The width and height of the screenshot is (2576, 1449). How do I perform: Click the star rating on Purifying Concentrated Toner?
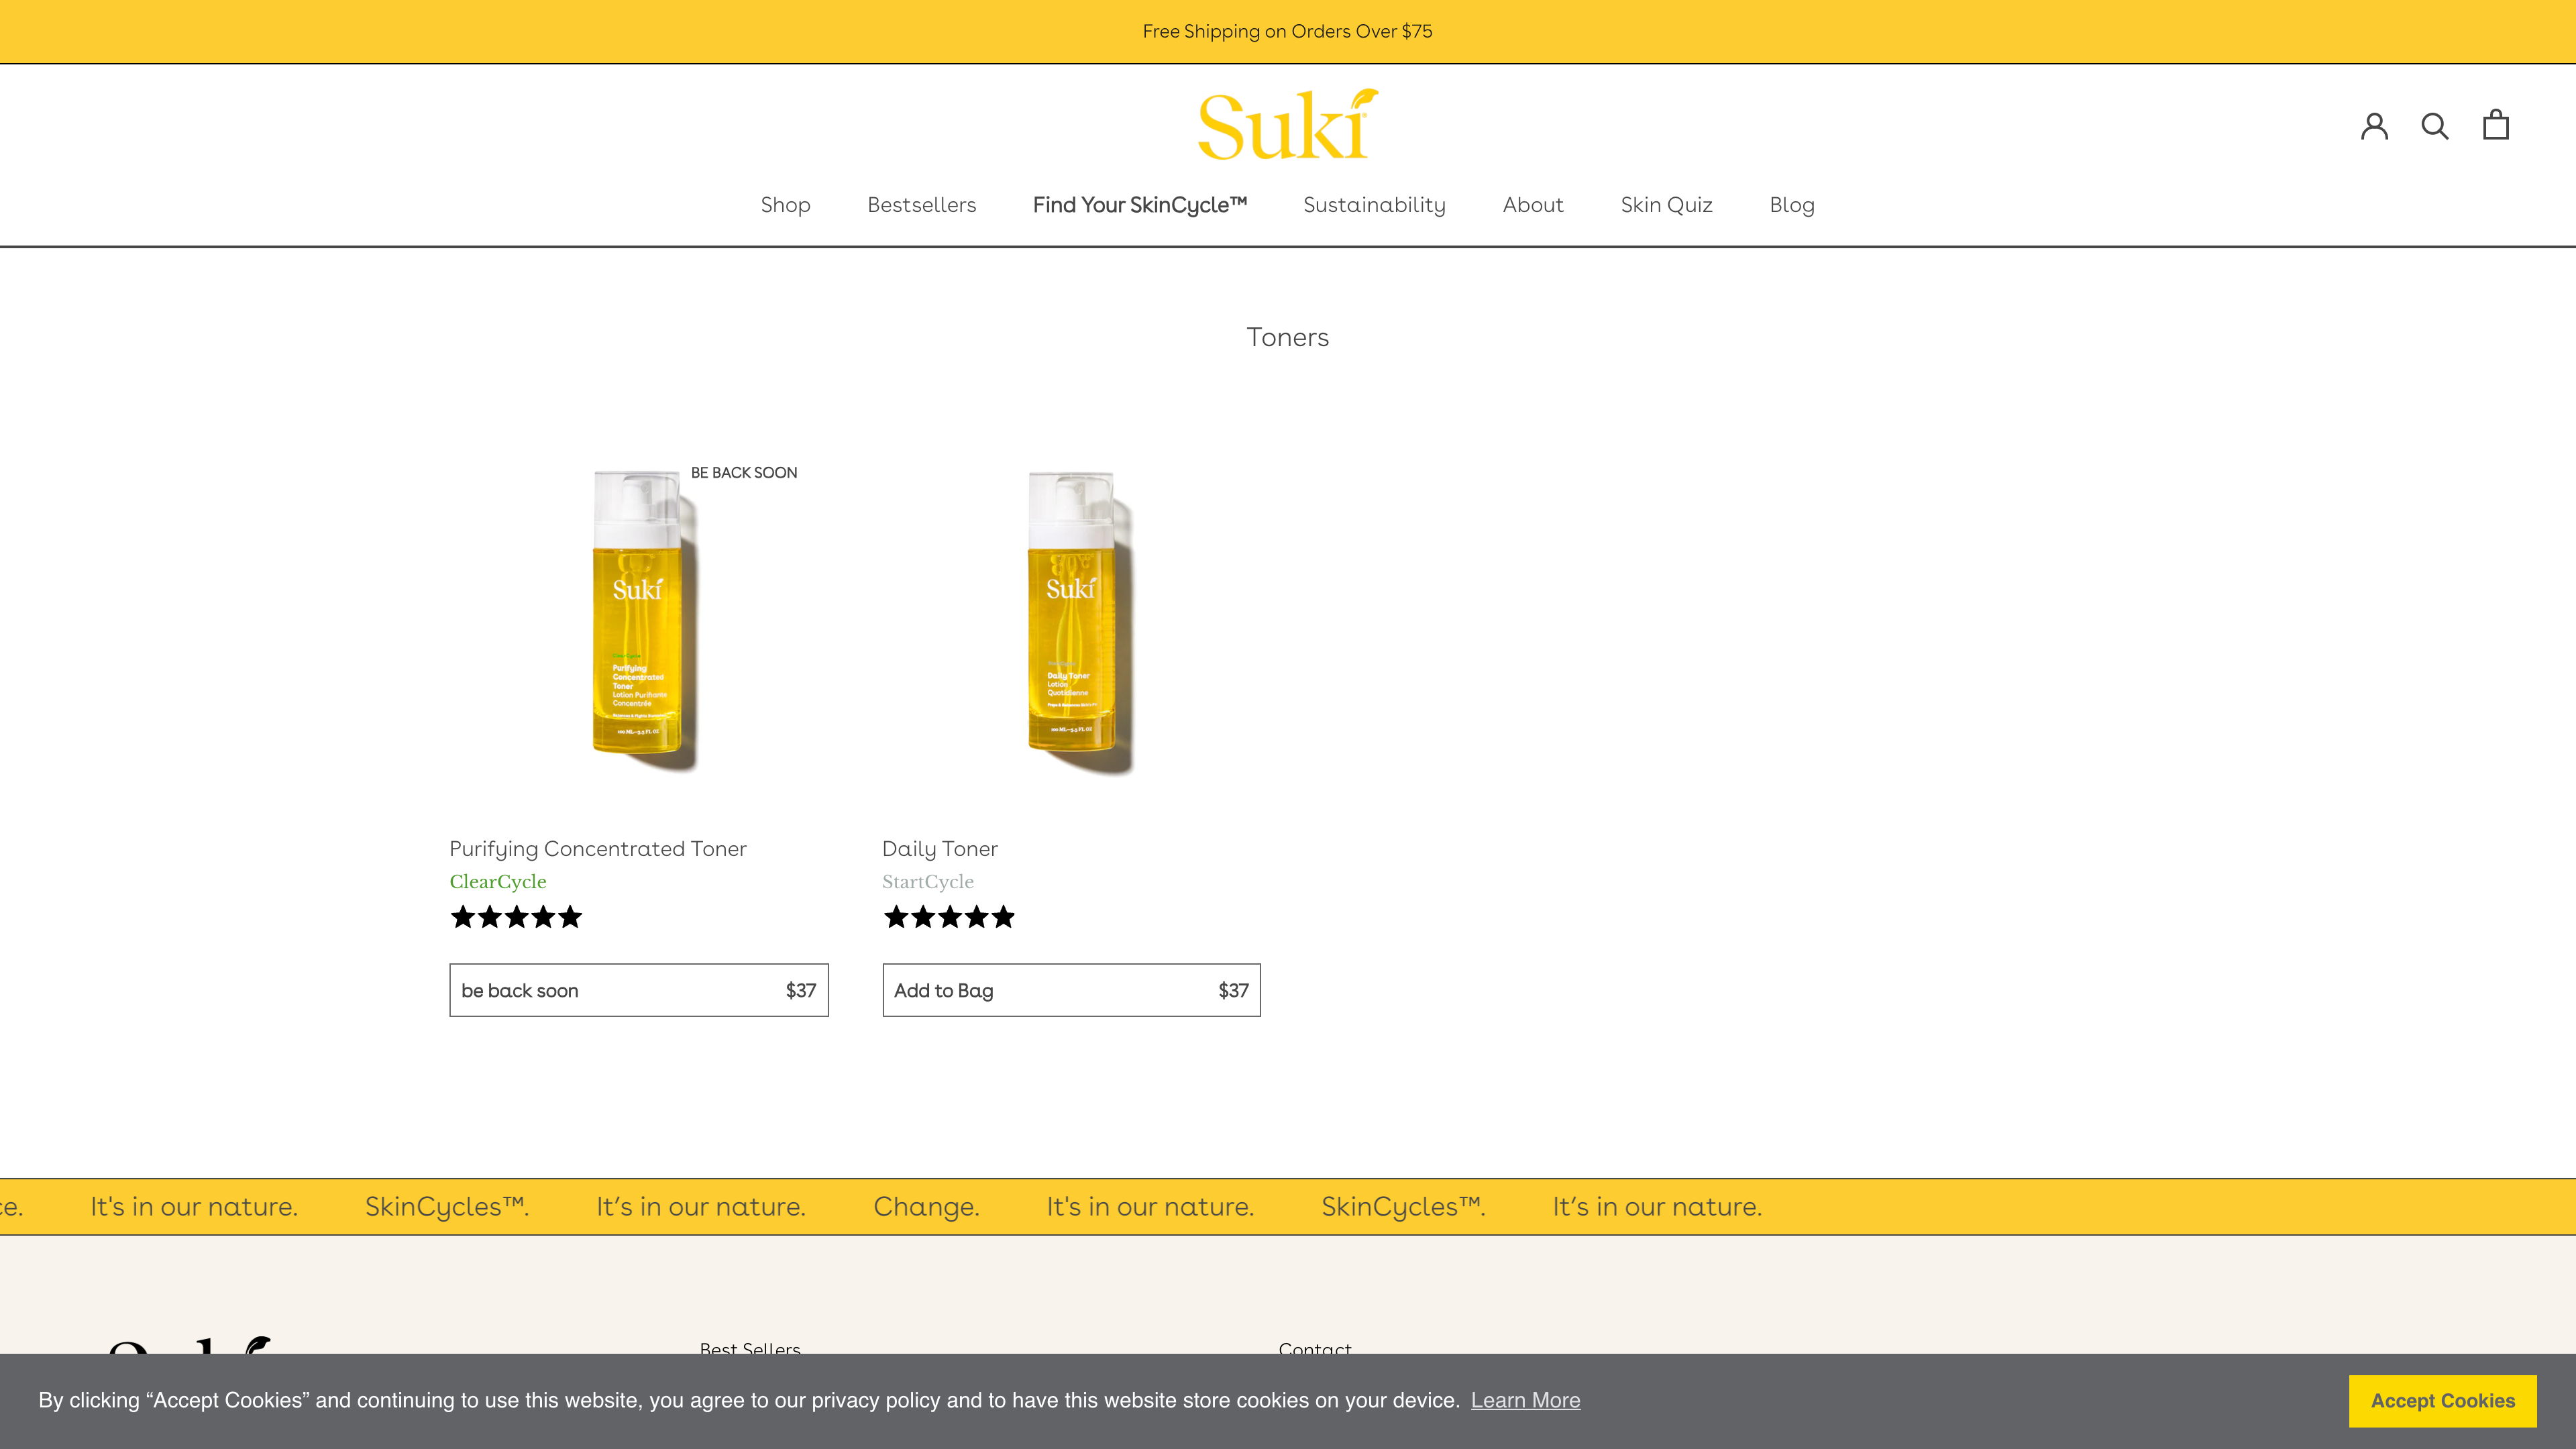click(x=516, y=916)
